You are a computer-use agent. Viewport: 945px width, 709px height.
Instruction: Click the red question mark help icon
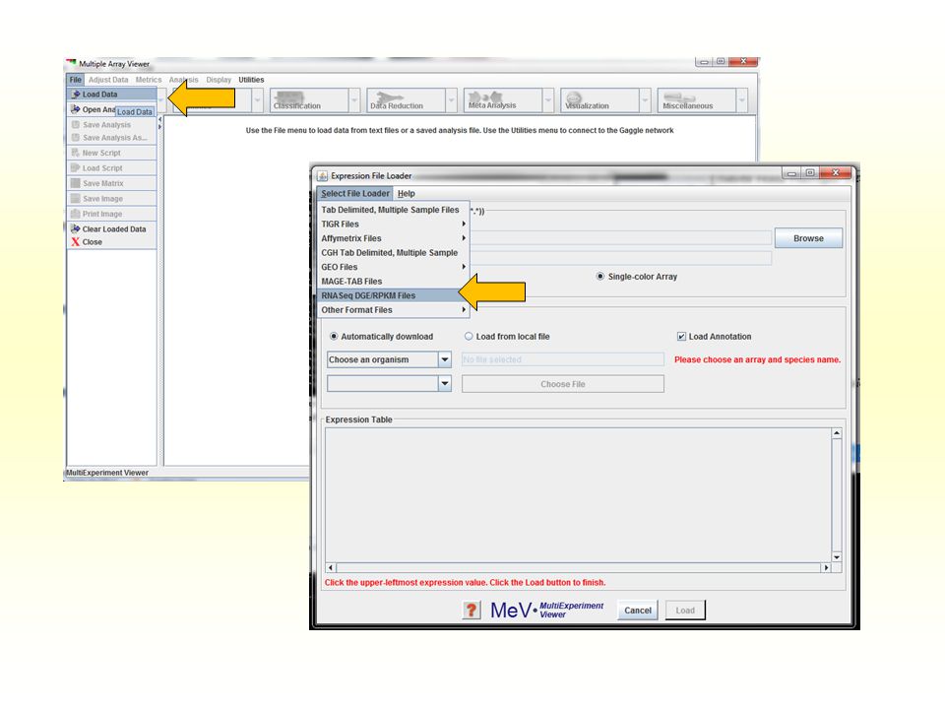[x=472, y=611]
